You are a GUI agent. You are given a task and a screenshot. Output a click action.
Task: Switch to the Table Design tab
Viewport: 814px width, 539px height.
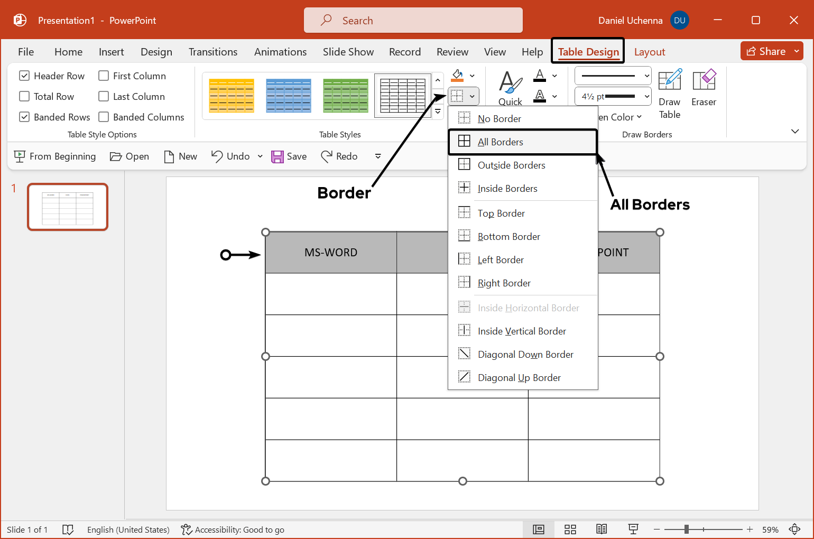pyautogui.click(x=588, y=52)
